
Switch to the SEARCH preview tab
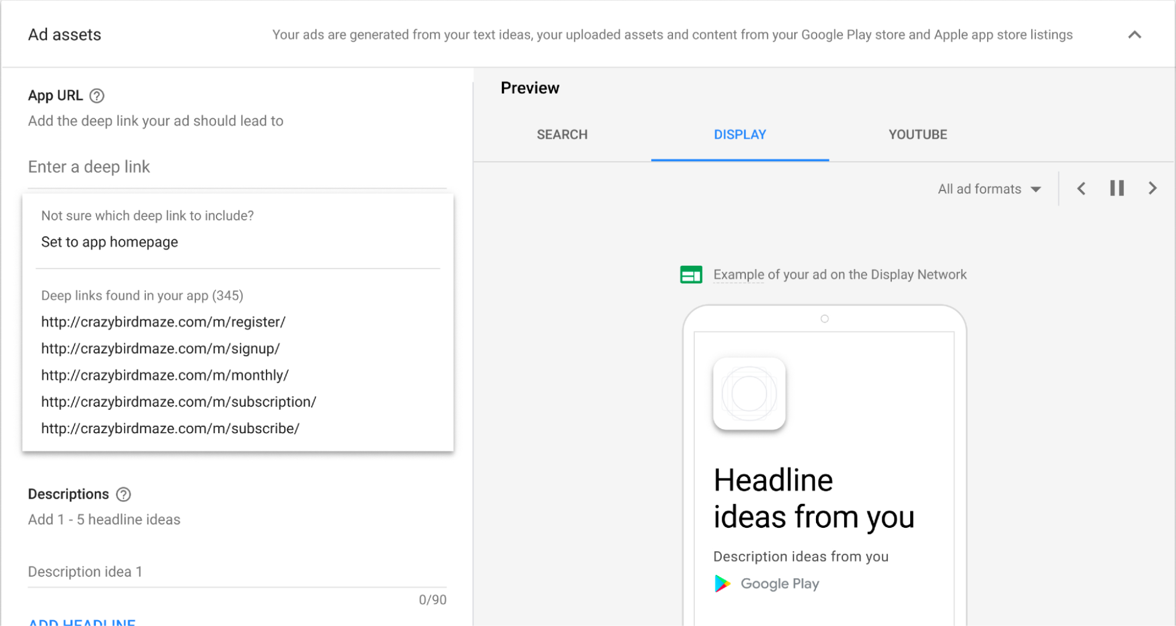(x=561, y=134)
